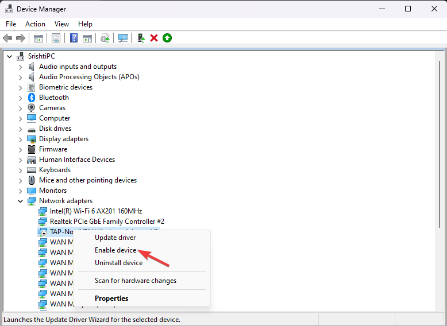Select Realtek PCIe GbE Family Controller #2
This screenshot has height=326, width=447.
[107, 222]
